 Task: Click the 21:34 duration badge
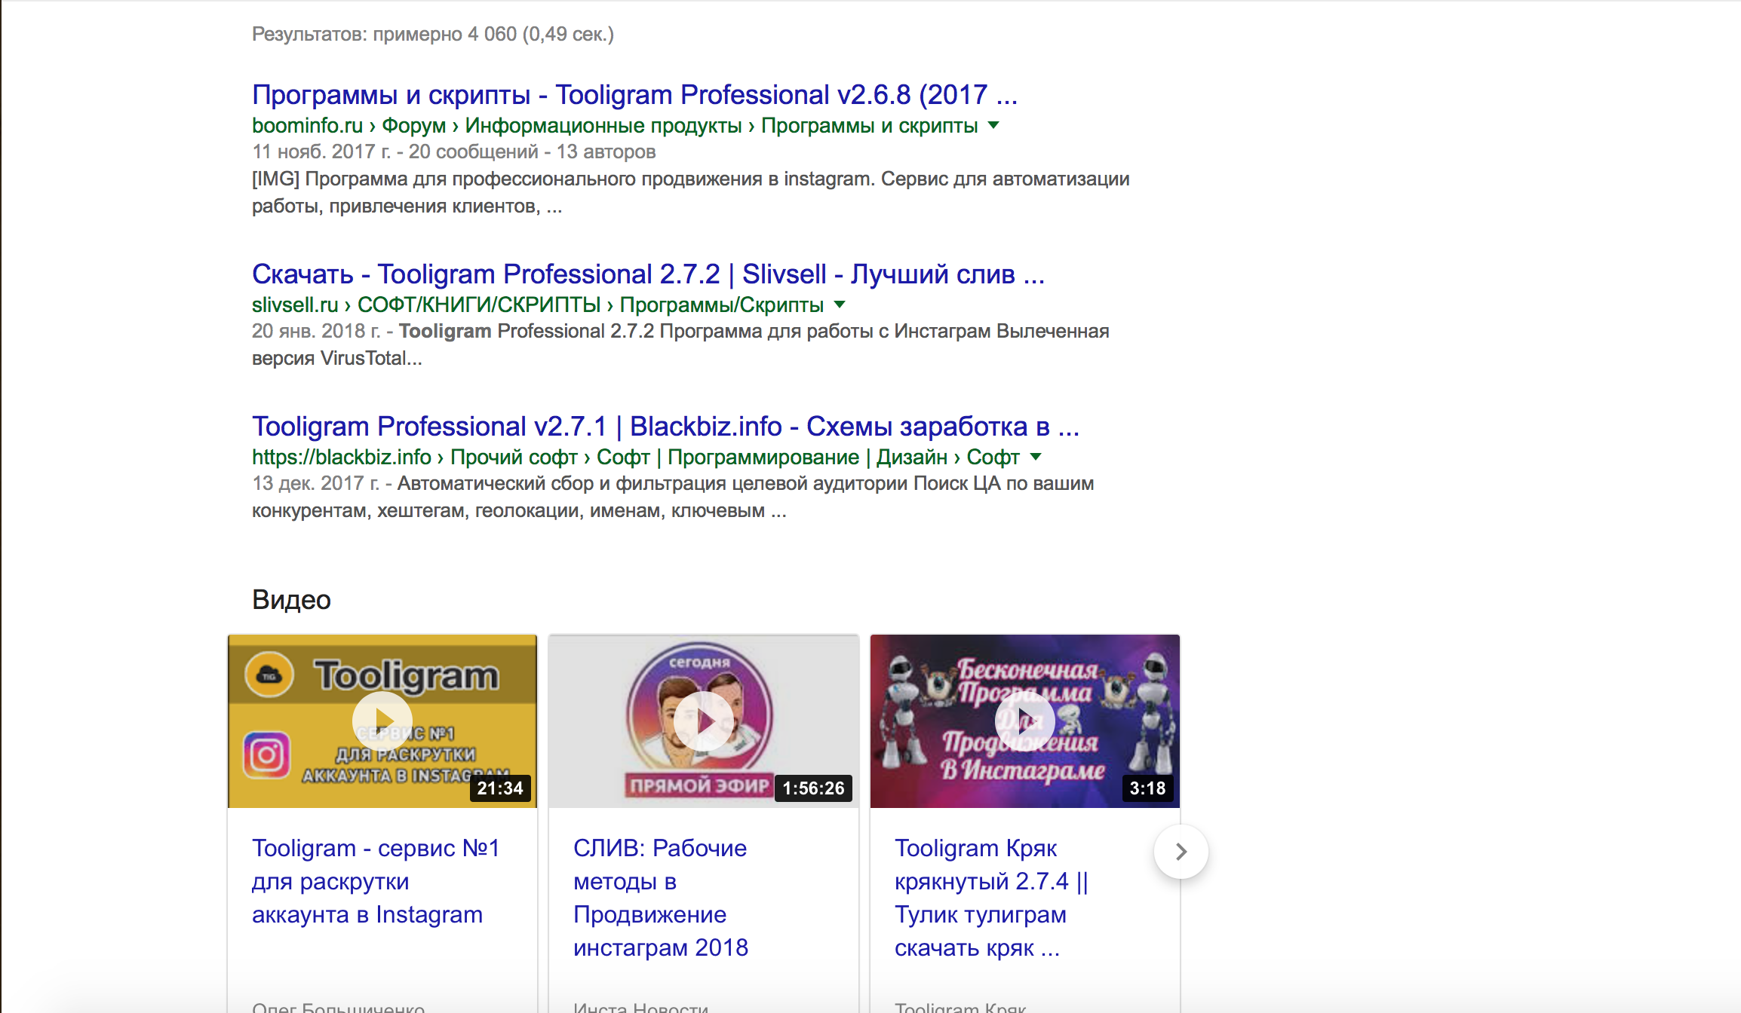(500, 788)
